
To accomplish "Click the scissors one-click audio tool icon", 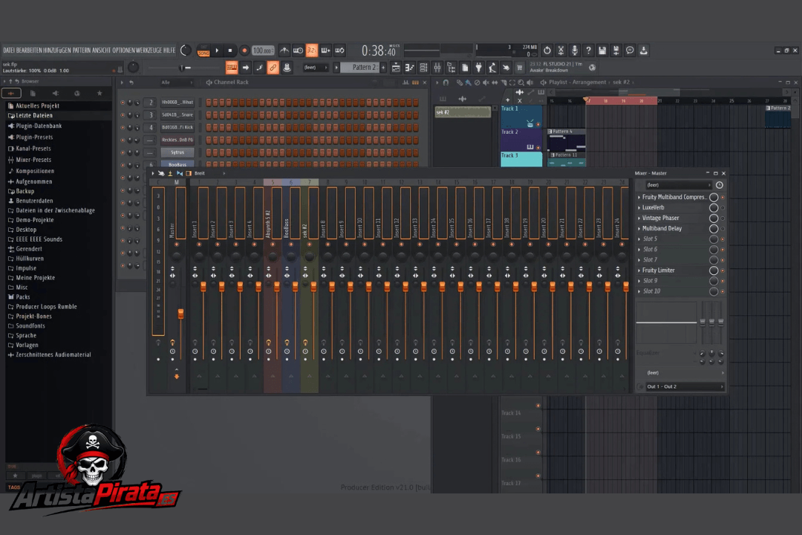I will coord(561,51).
